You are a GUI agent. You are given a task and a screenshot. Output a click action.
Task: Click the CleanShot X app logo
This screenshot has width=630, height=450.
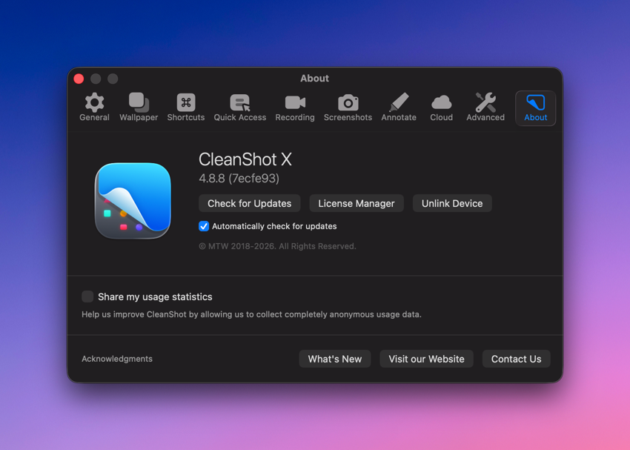133,200
